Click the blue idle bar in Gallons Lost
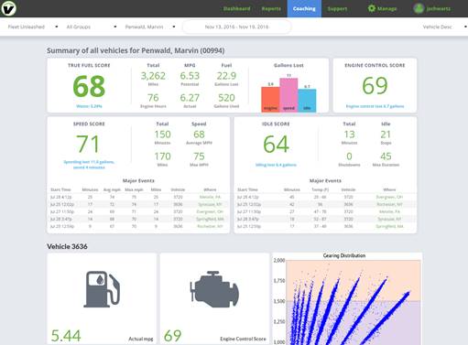Viewport: 468px width, 345px height. point(307,101)
